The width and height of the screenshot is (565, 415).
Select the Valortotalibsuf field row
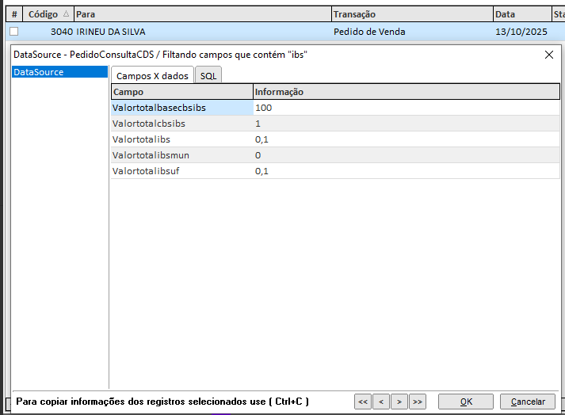tap(147, 171)
